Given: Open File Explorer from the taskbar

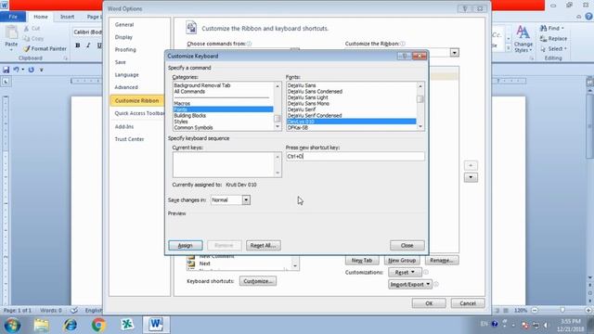Looking at the screenshot, I should pyautogui.click(x=41, y=325).
